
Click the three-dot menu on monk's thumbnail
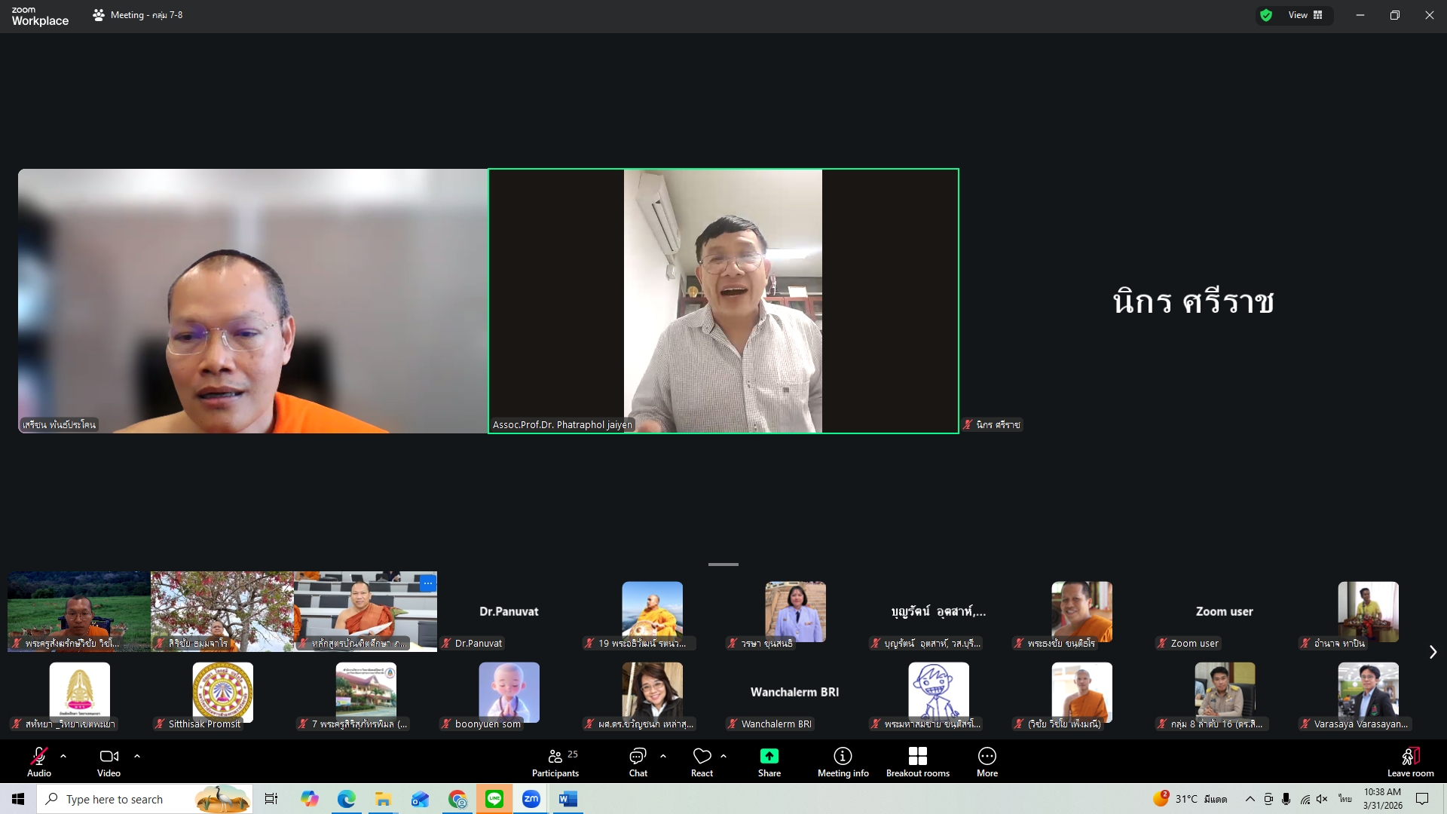427,583
